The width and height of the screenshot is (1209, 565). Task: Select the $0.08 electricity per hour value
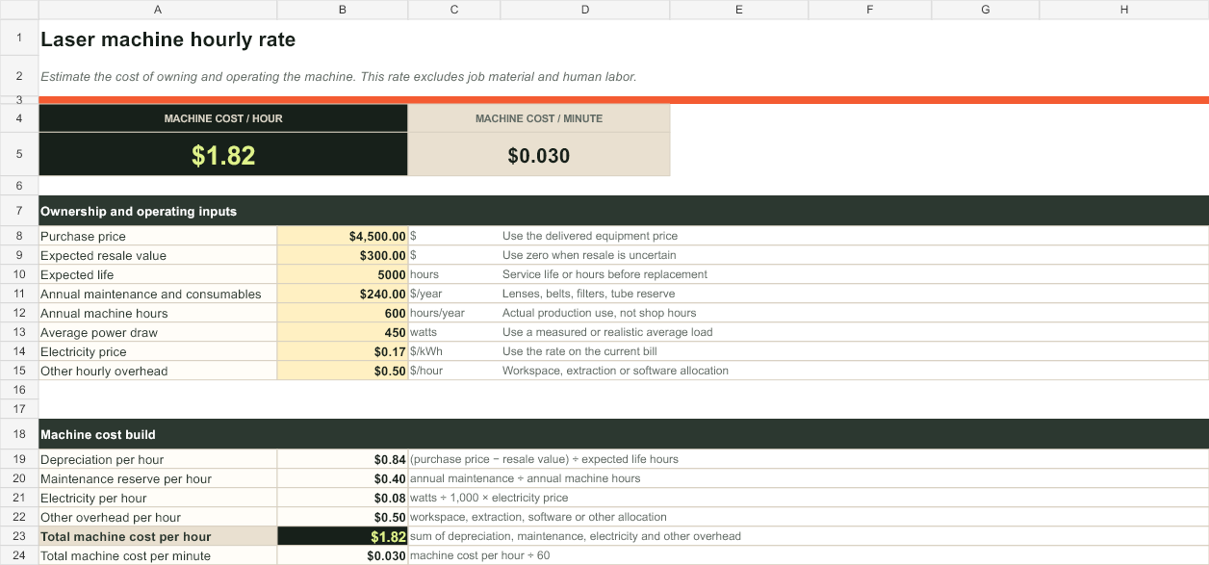pyautogui.click(x=343, y=498)
